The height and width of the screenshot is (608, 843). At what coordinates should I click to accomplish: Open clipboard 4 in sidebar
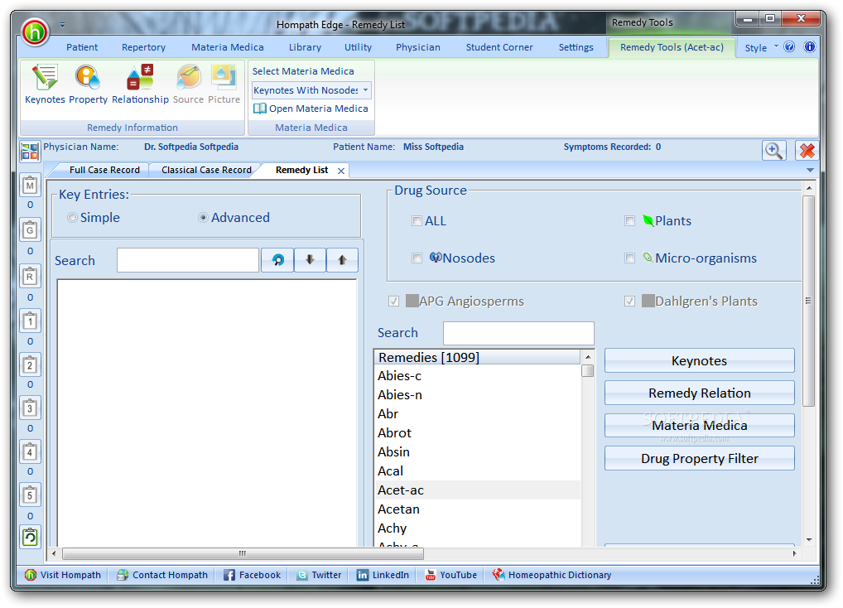tap(30, 451)
